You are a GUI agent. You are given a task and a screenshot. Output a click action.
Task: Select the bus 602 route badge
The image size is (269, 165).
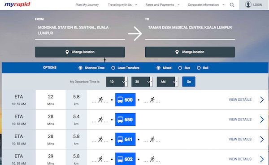coord(125,159)
